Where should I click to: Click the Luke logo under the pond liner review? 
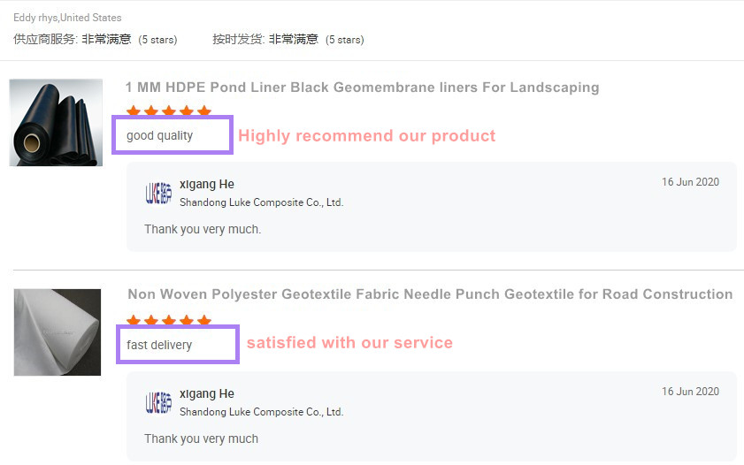click(x=158, y=194)
